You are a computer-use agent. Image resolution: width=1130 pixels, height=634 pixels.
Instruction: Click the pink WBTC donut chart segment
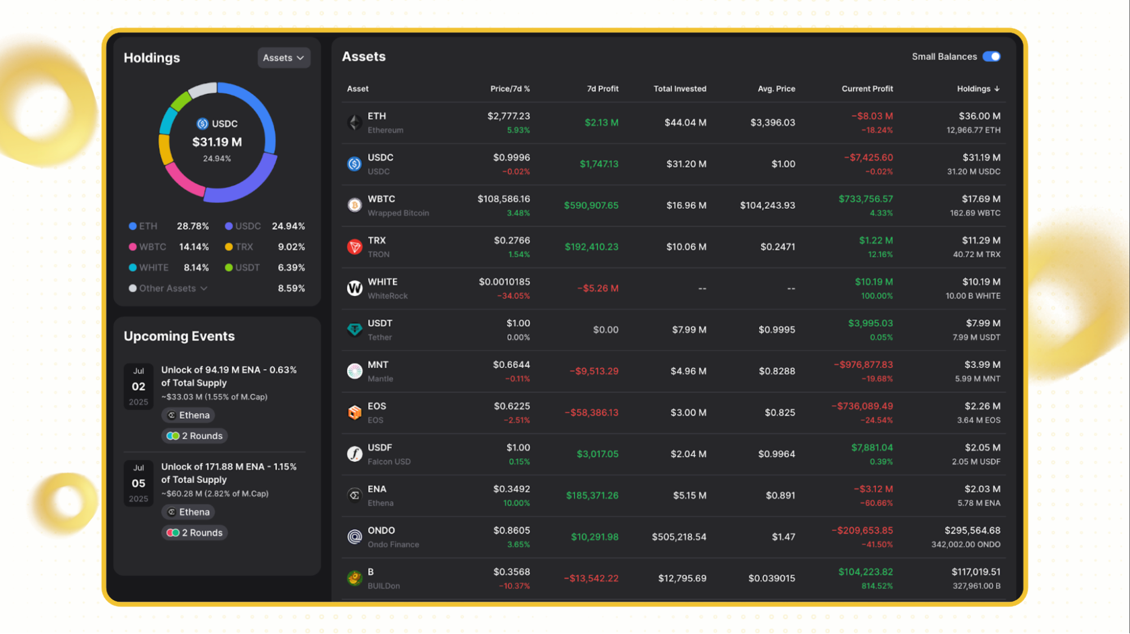tap(182, 182)
